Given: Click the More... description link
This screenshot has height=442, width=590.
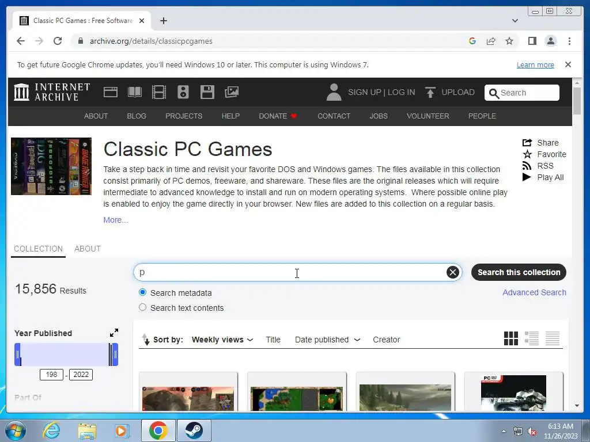Looking at the screenshot, I should tap(115, 220).
